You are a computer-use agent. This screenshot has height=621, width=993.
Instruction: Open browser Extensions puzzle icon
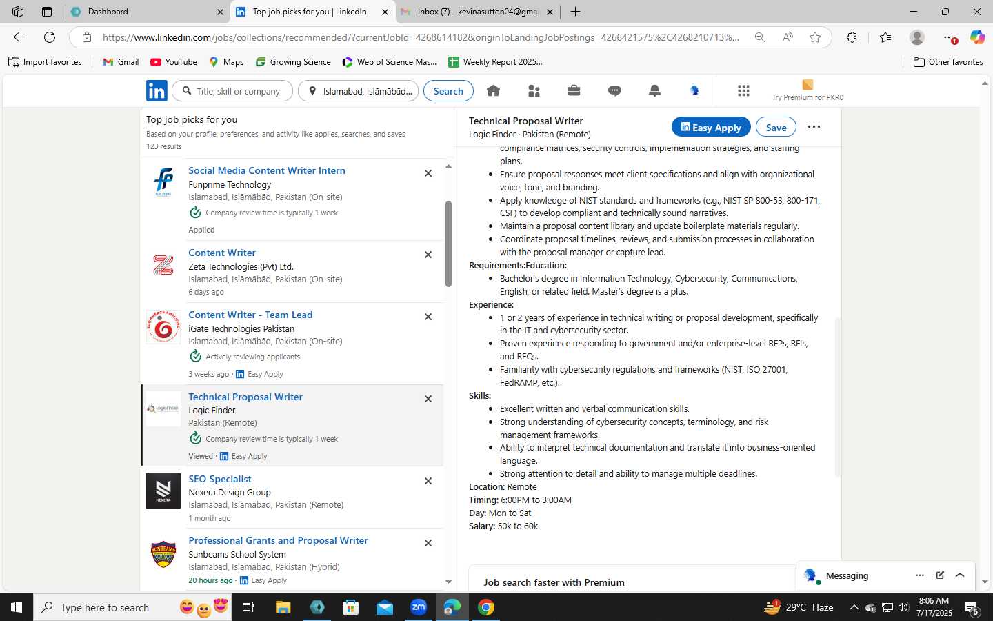pyautogui.click(x=852, y=37)
